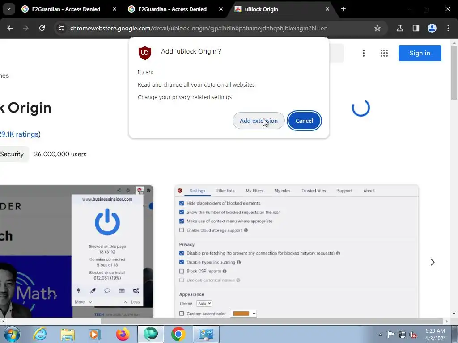Collapse with Less in the uBlock popup
This screenshot has height=343, width=458.
(x=132, y=302)
